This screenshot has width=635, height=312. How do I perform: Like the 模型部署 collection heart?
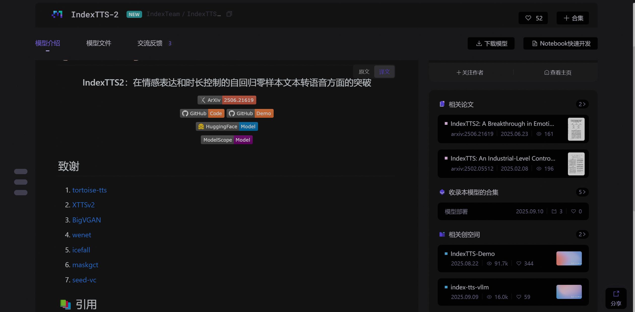(574, 211)
